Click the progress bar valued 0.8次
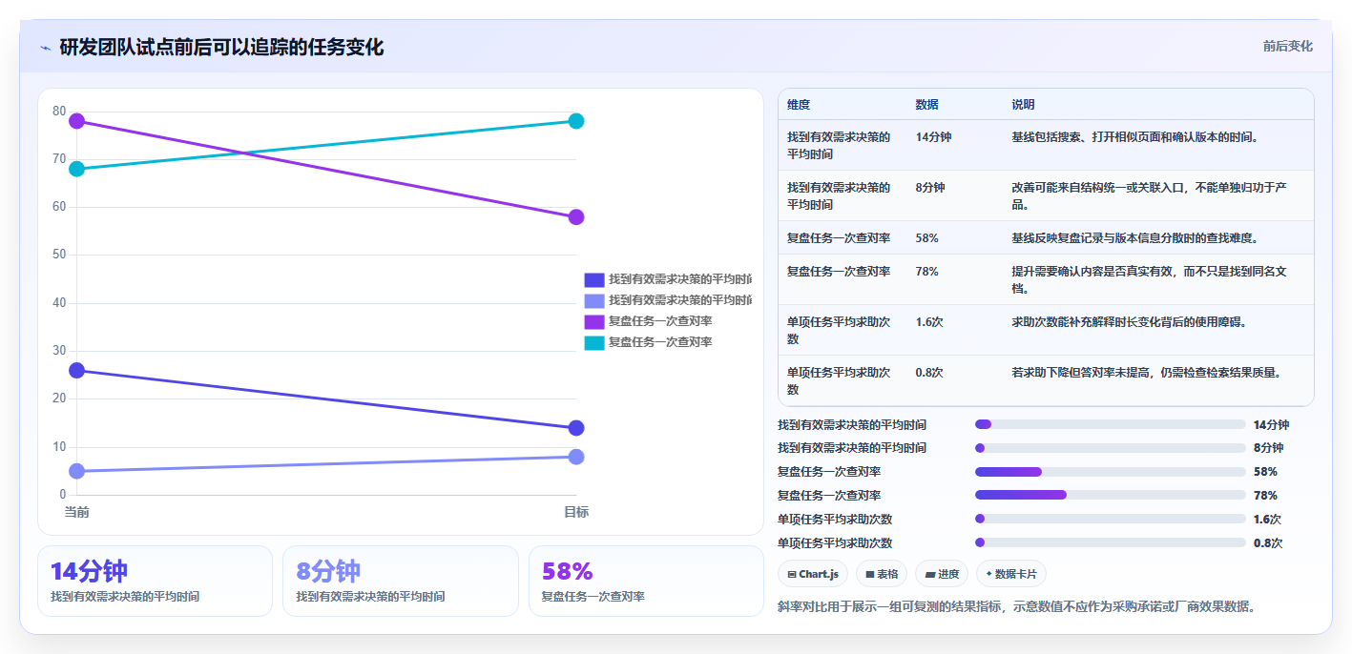Screen dimensions: 1352x654 pos(1110,542)
